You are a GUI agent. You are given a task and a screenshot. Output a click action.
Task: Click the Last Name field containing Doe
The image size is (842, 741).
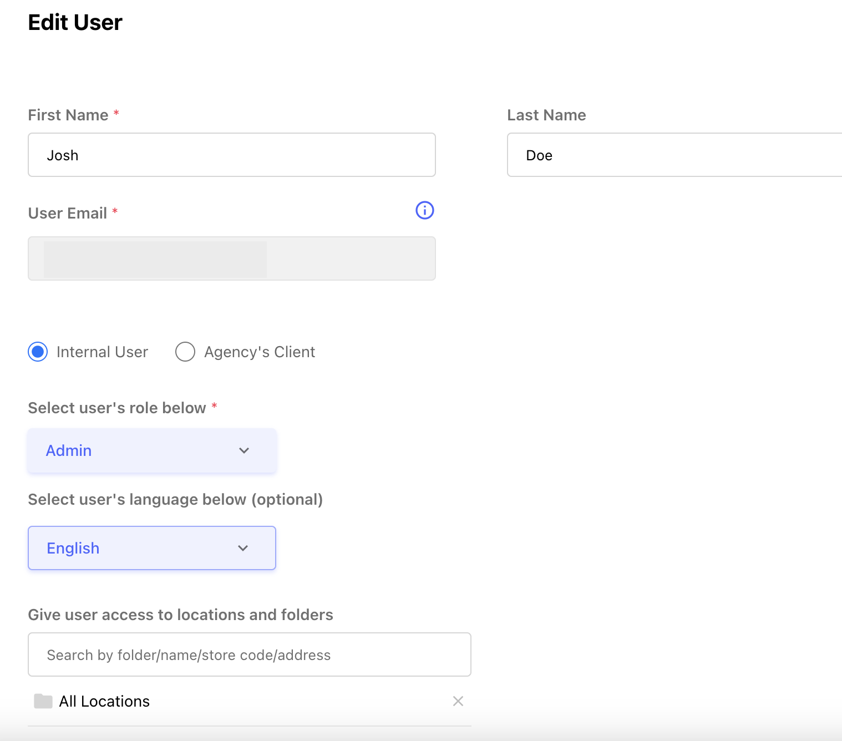tap(674, 155)
